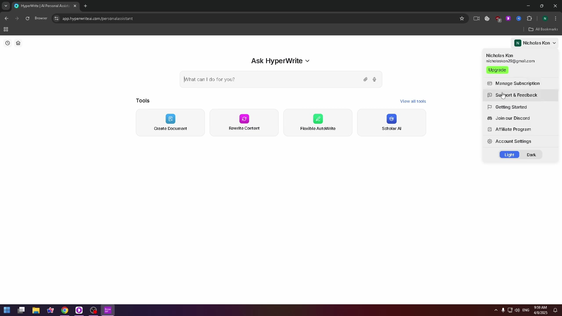The width and height of the screenshot is (562, 316).
Task: Show hidden system tray icons
Action: coord(496,310)
